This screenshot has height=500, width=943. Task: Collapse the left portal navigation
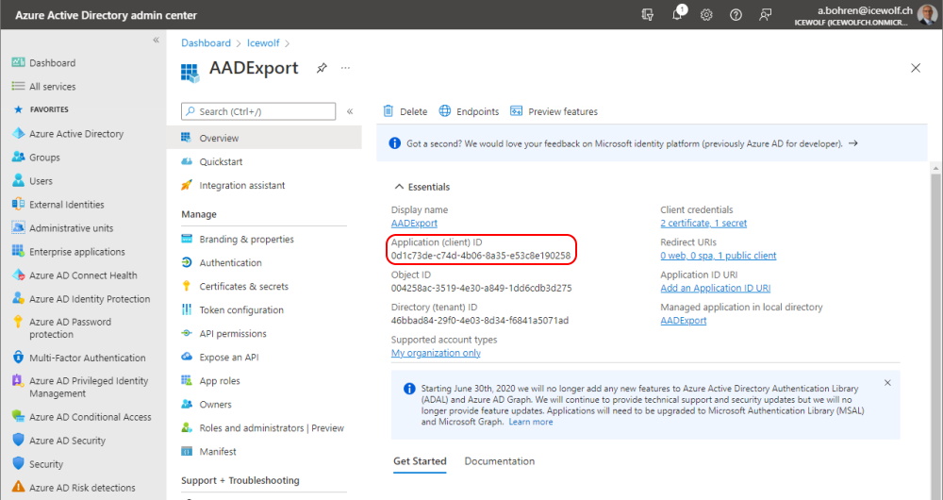[156, 40]
